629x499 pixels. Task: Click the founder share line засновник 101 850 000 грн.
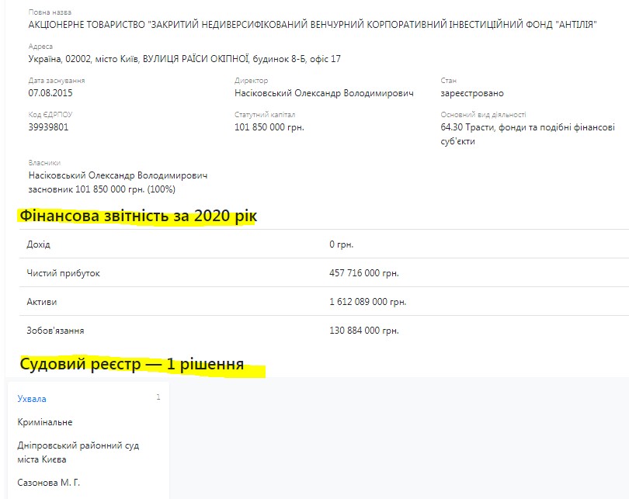102,189
